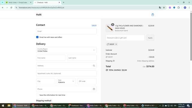The width and height of the screenshot is (192, 108).
Task: Switch to Verify Codes — SimplyCodes tab
Action: coord(18,2)
